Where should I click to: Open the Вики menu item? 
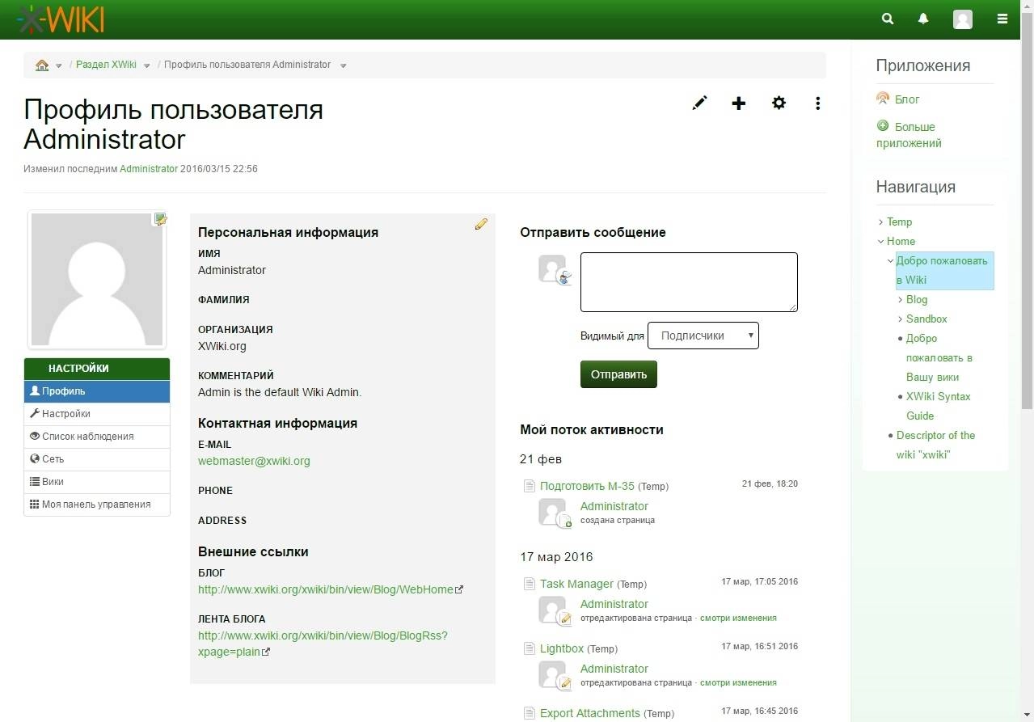pos(97,482)
